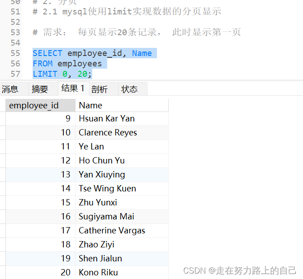Click employee_id cell with value 20
This screenshot has height=279, width=303.
coord(40,272)
